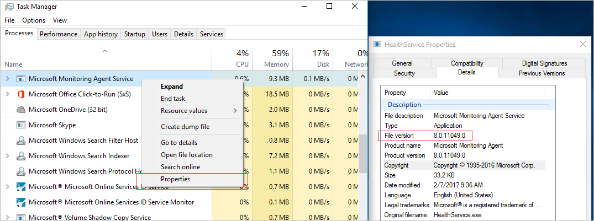This screenshot has width=594, height=221.
Task: Select the Windows Search Filter Host icon
Action: (21, 141)
